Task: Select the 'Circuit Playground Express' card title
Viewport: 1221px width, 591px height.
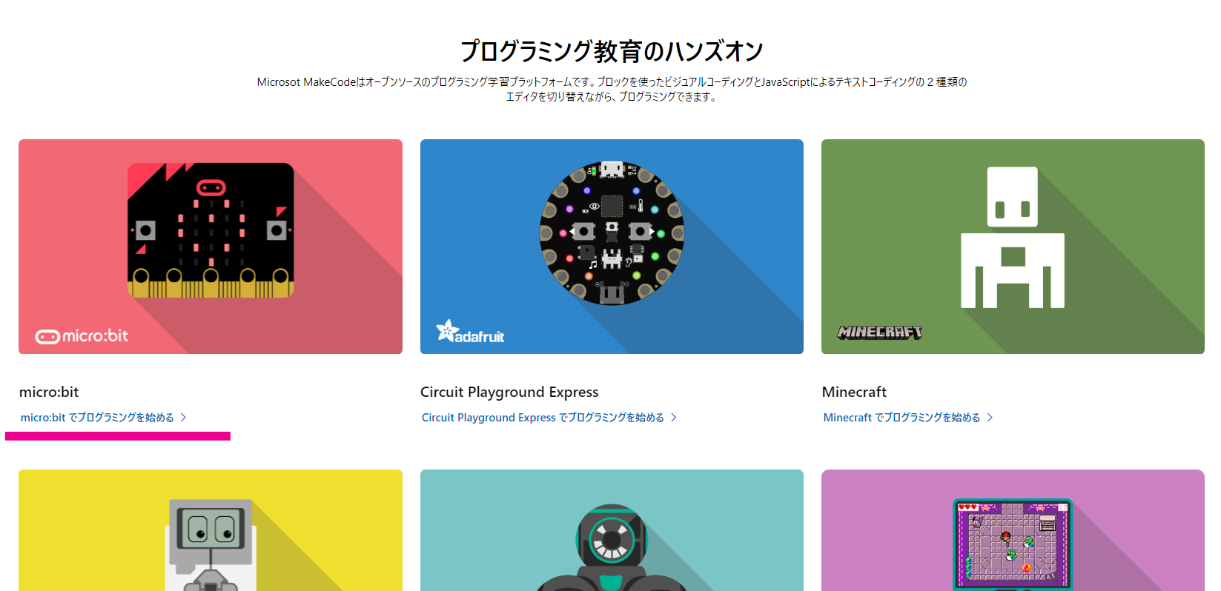Action: coord(509,392)
